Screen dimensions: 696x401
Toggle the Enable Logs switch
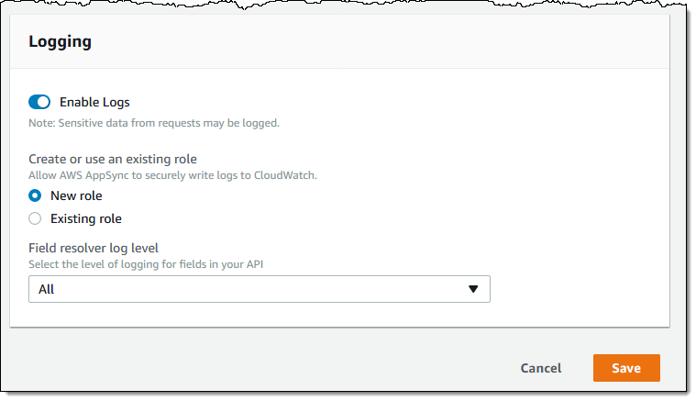pos(39,102)
